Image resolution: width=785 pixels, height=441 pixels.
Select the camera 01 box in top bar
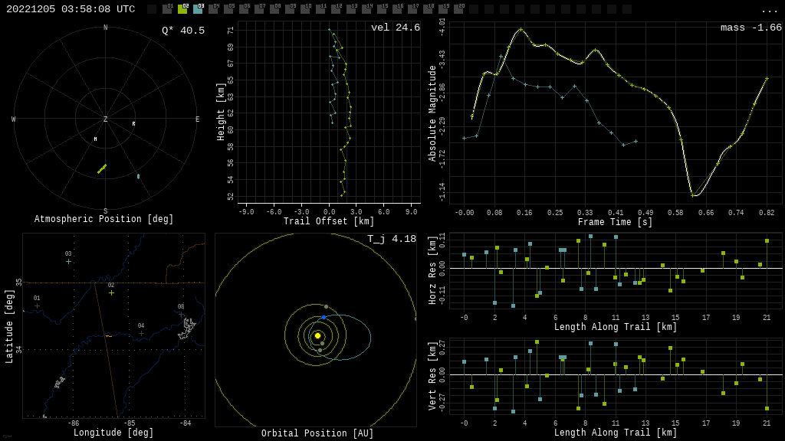(167, 9)
